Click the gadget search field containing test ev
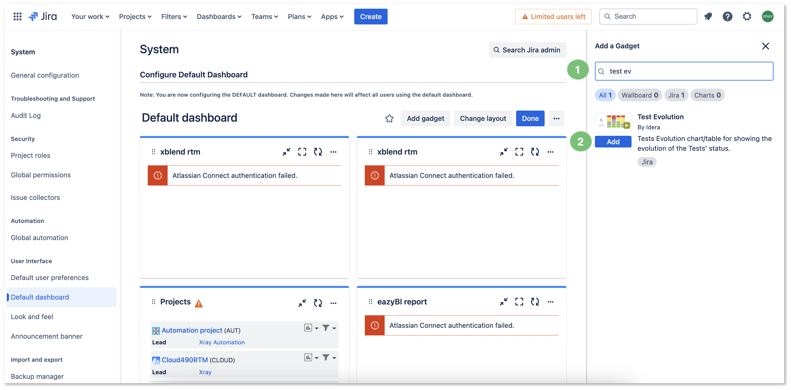 (684, 71)
